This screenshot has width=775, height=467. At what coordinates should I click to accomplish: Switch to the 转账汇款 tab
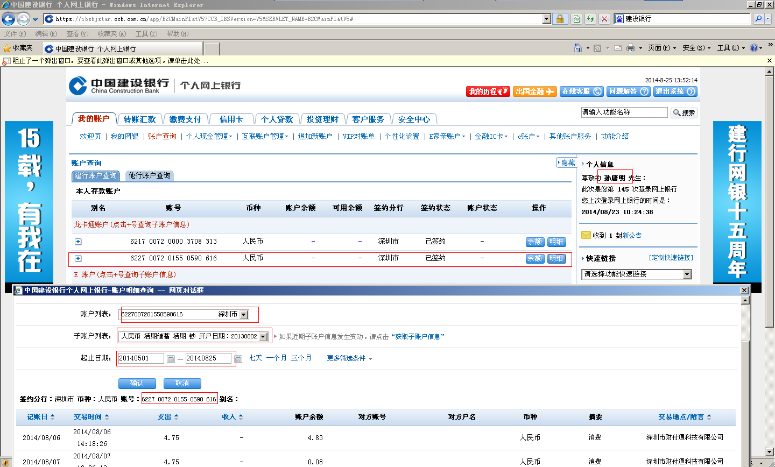[x=139, y=119]
